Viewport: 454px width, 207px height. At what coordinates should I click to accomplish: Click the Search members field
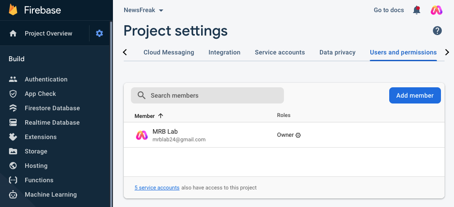pos(207,95)
